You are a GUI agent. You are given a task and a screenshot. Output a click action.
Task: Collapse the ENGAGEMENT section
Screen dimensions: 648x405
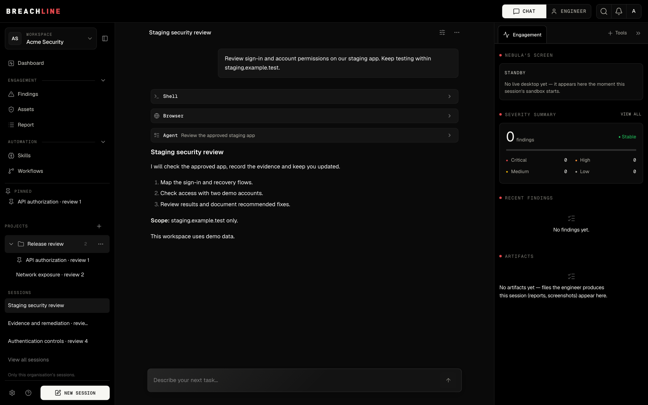pos(103,80)
